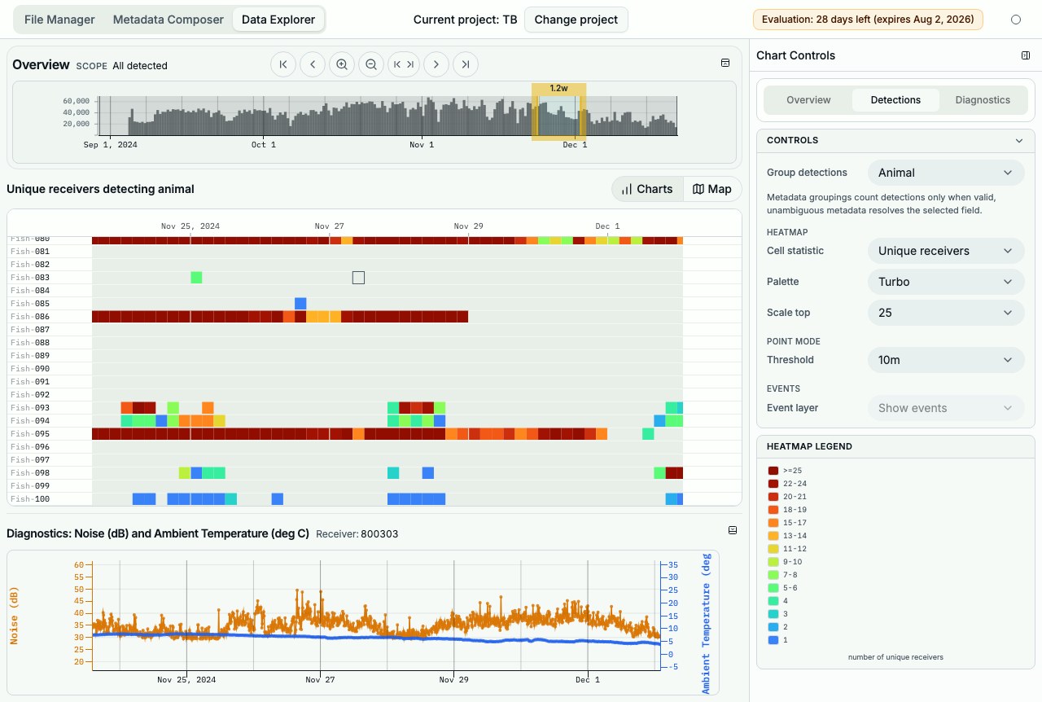This screenshot has width=1042, height=702.
Task: Open the Threshold dropdown showing 10m
Action: point(946,360)
